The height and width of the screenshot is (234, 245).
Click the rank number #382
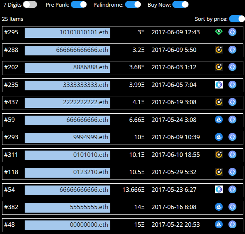click(11, 207)
